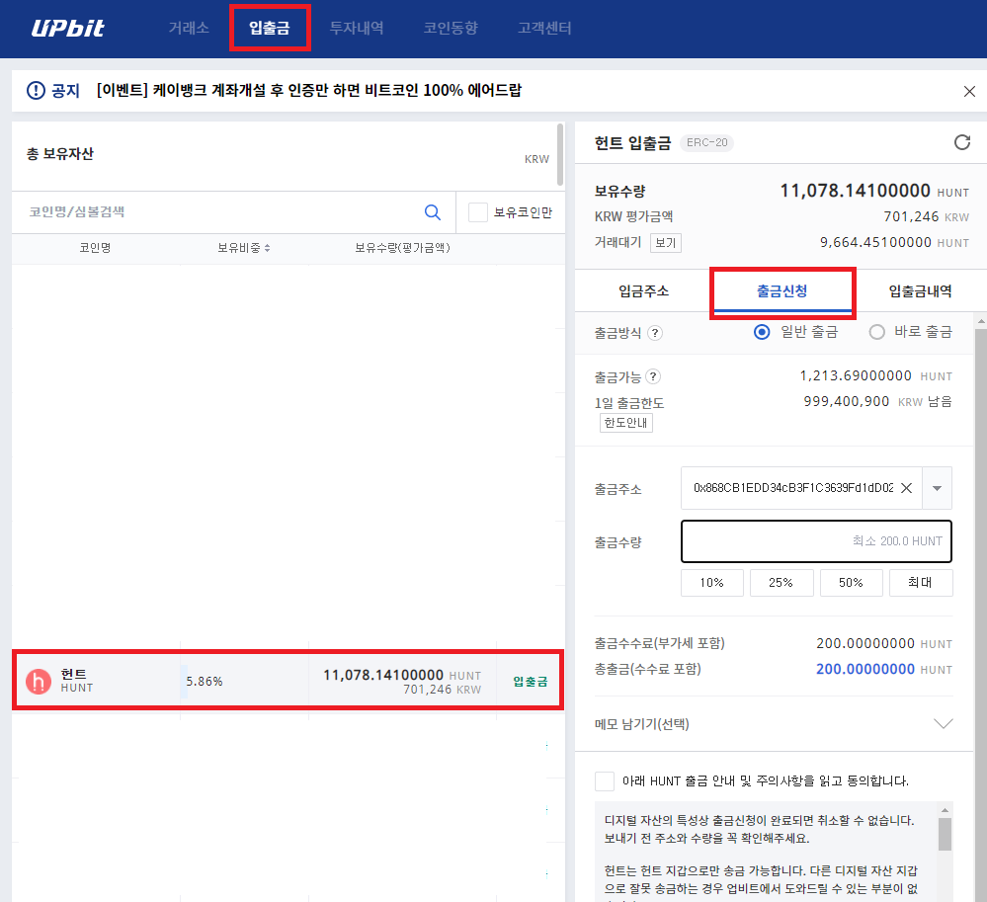The width and height of the screenshot is (987, 902).
Task: Open the 케이뱅크 event notice link
Action: coord(309,90)
